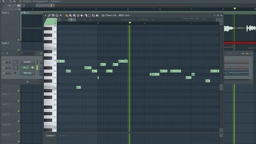
Task: Click the playlist playback speaker tool
Action: pyautogui.click(x=14, y=2)
